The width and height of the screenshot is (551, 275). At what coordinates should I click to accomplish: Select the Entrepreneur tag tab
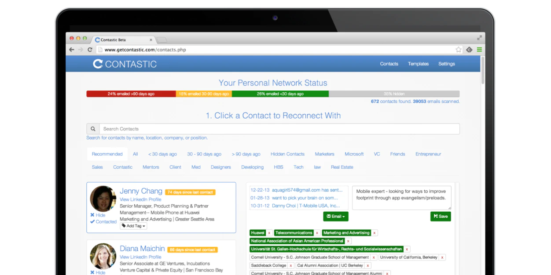pos(428,154)
